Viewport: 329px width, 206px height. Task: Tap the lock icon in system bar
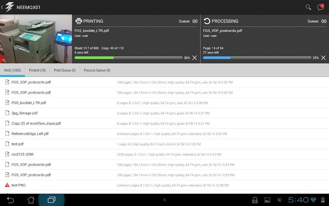point(255,200)
